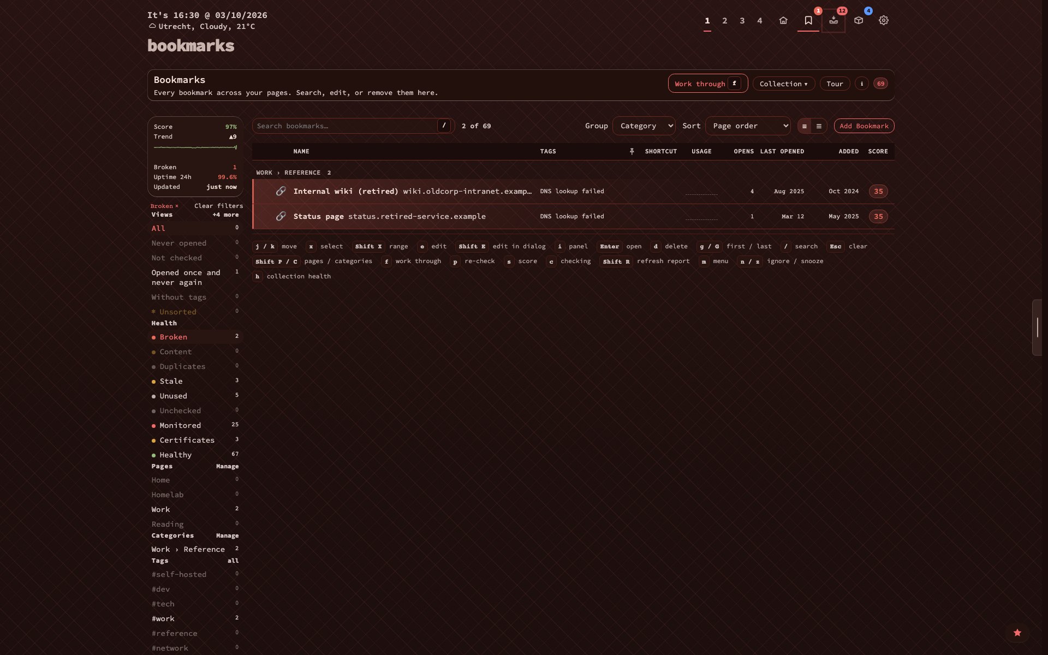Viewport: 1048px width, 655px height.
Task: Select the Healthy health filter
Action: pos(195,455)
